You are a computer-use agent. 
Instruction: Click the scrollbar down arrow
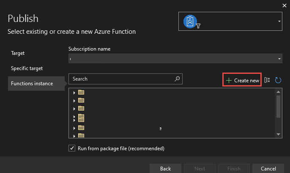(x=278, y=134)
